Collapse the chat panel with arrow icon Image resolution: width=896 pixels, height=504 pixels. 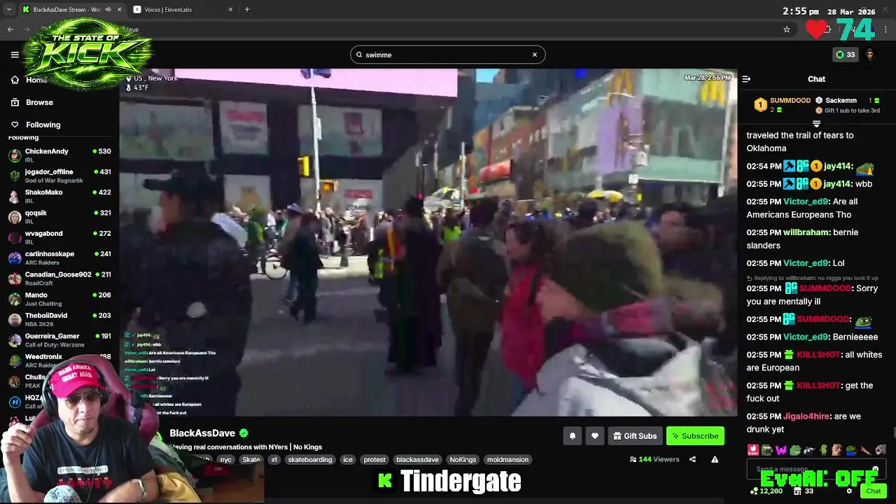click(746, 79)
